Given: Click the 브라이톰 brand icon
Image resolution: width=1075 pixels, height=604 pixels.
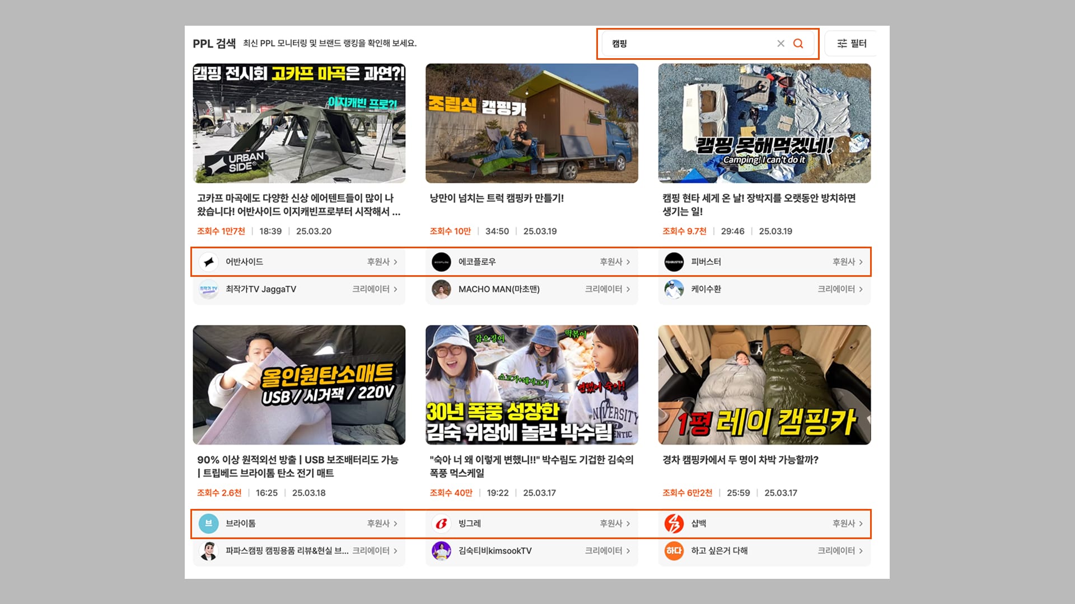Looking at the screenshot, I should [209, 523].
